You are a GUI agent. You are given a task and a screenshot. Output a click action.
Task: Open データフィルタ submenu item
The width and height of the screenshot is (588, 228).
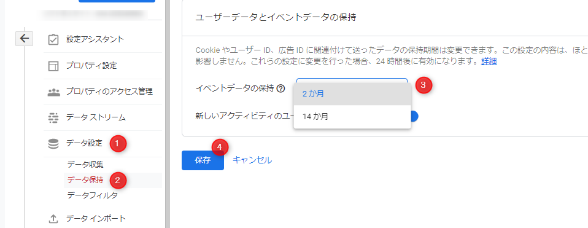pos(92,195)
